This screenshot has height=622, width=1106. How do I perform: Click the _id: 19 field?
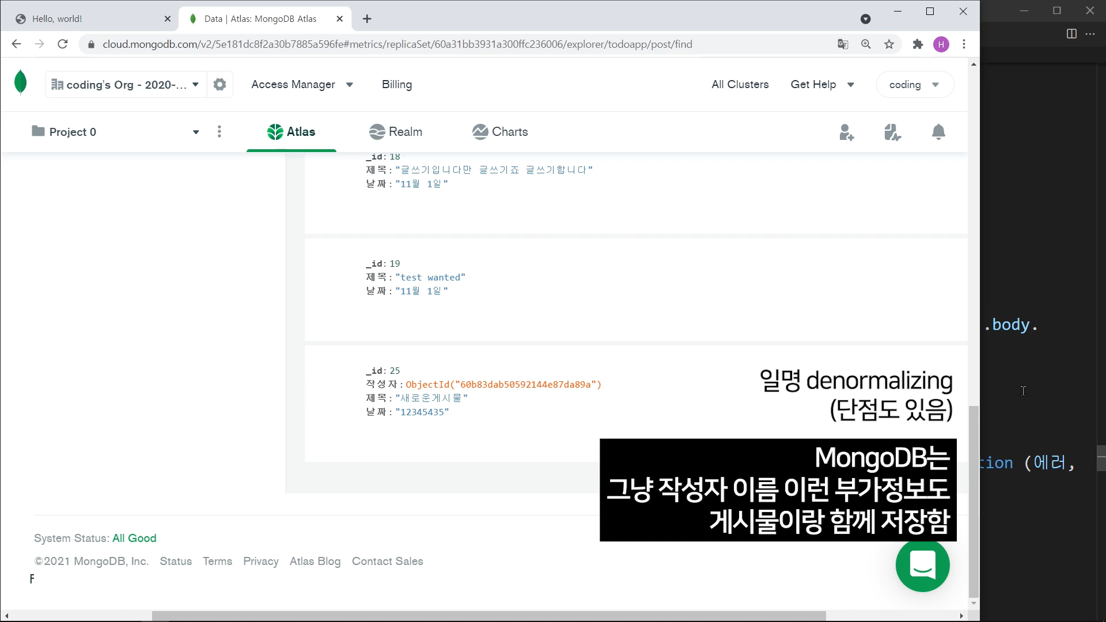(383, 263)
